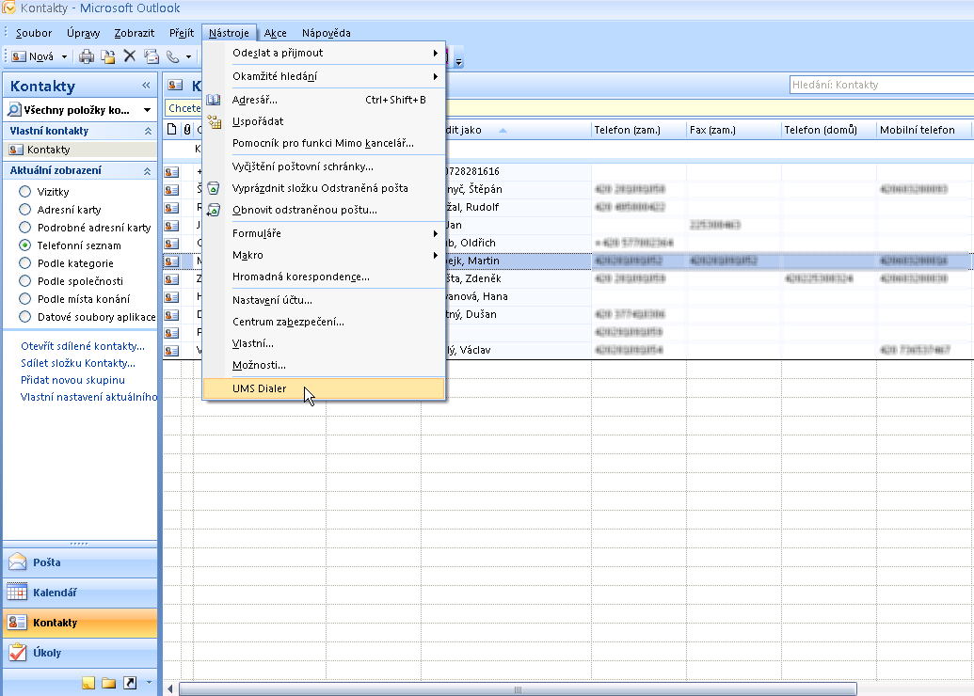The width and height of the screenshot is (974, 696).
Task: Click the Telefon (zam.) column header
Action: click(x=639, y=130)
